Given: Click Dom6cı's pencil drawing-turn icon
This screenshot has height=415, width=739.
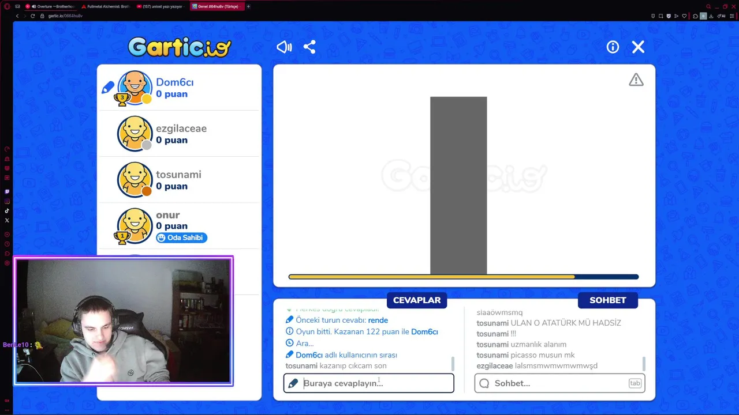Looking at the screenshot, I should (108, 88).
